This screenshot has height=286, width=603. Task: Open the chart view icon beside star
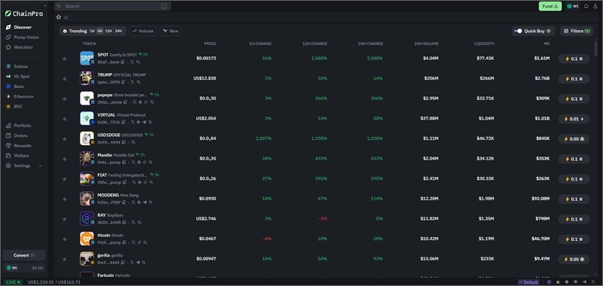click(x=66, y=17)
